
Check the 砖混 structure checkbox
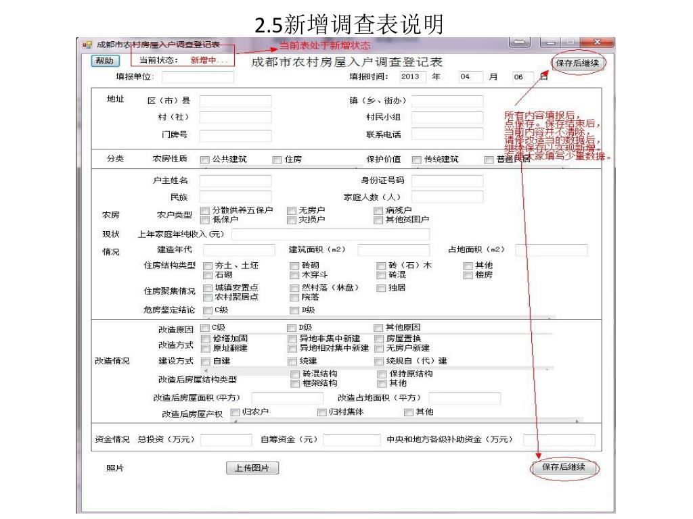coord(381,276)
